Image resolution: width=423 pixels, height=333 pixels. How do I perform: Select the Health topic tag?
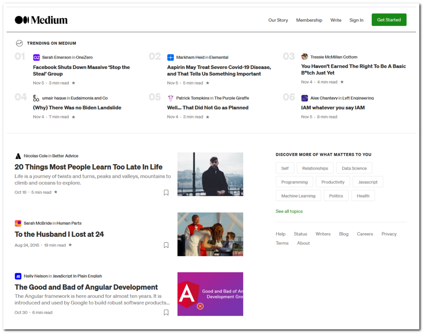[363, 196]
